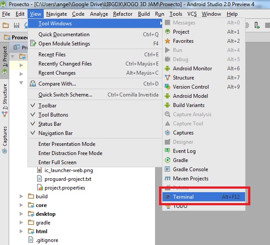This screenshot has width=270, height=245.
Task: Choose Enter Presentation Mode
Action: point(95,144)
